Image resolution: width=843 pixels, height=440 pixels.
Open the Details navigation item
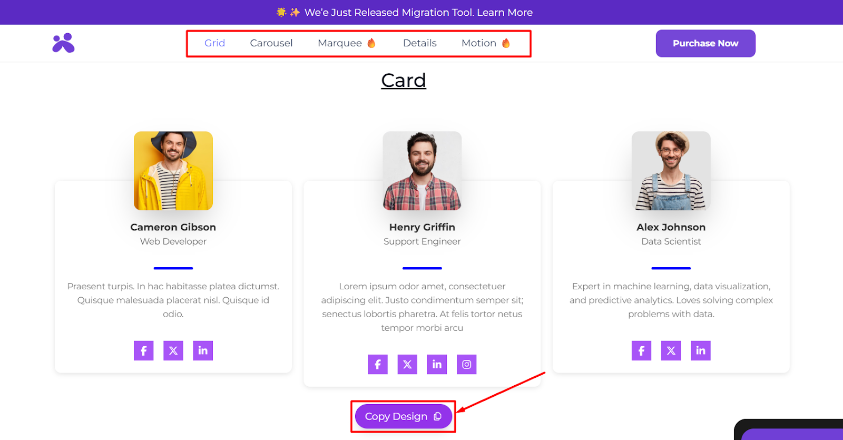pos(419,43)
